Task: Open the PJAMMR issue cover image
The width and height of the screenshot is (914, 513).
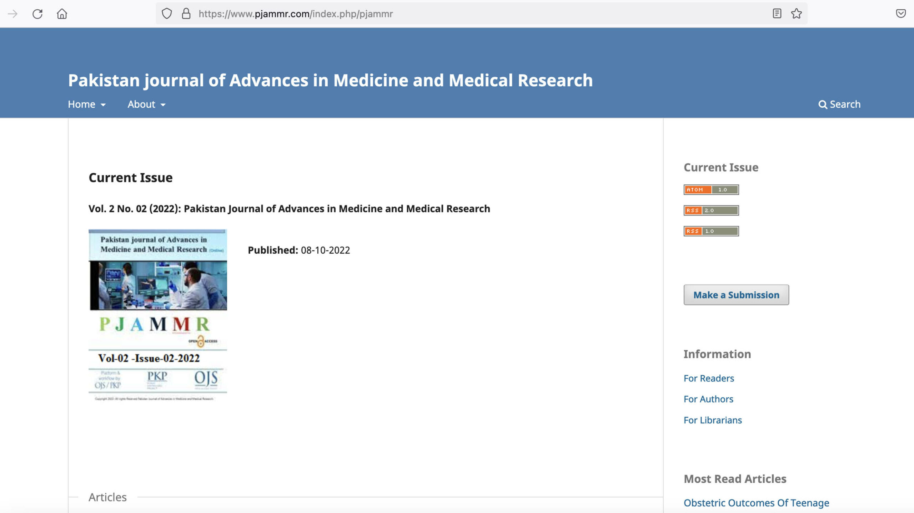Action: coord(158,315)
